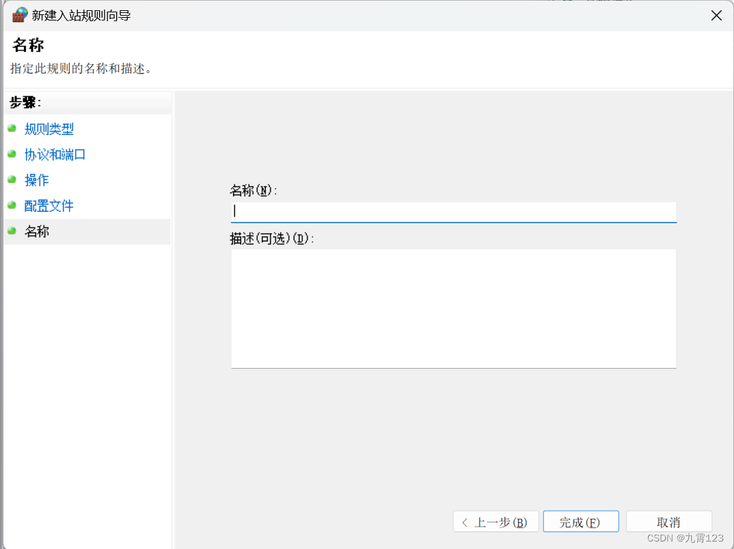Click the 新建入站规则向导 title text
Image resolution: width=734 pixels, height=549 pixels.
point(81,16)
